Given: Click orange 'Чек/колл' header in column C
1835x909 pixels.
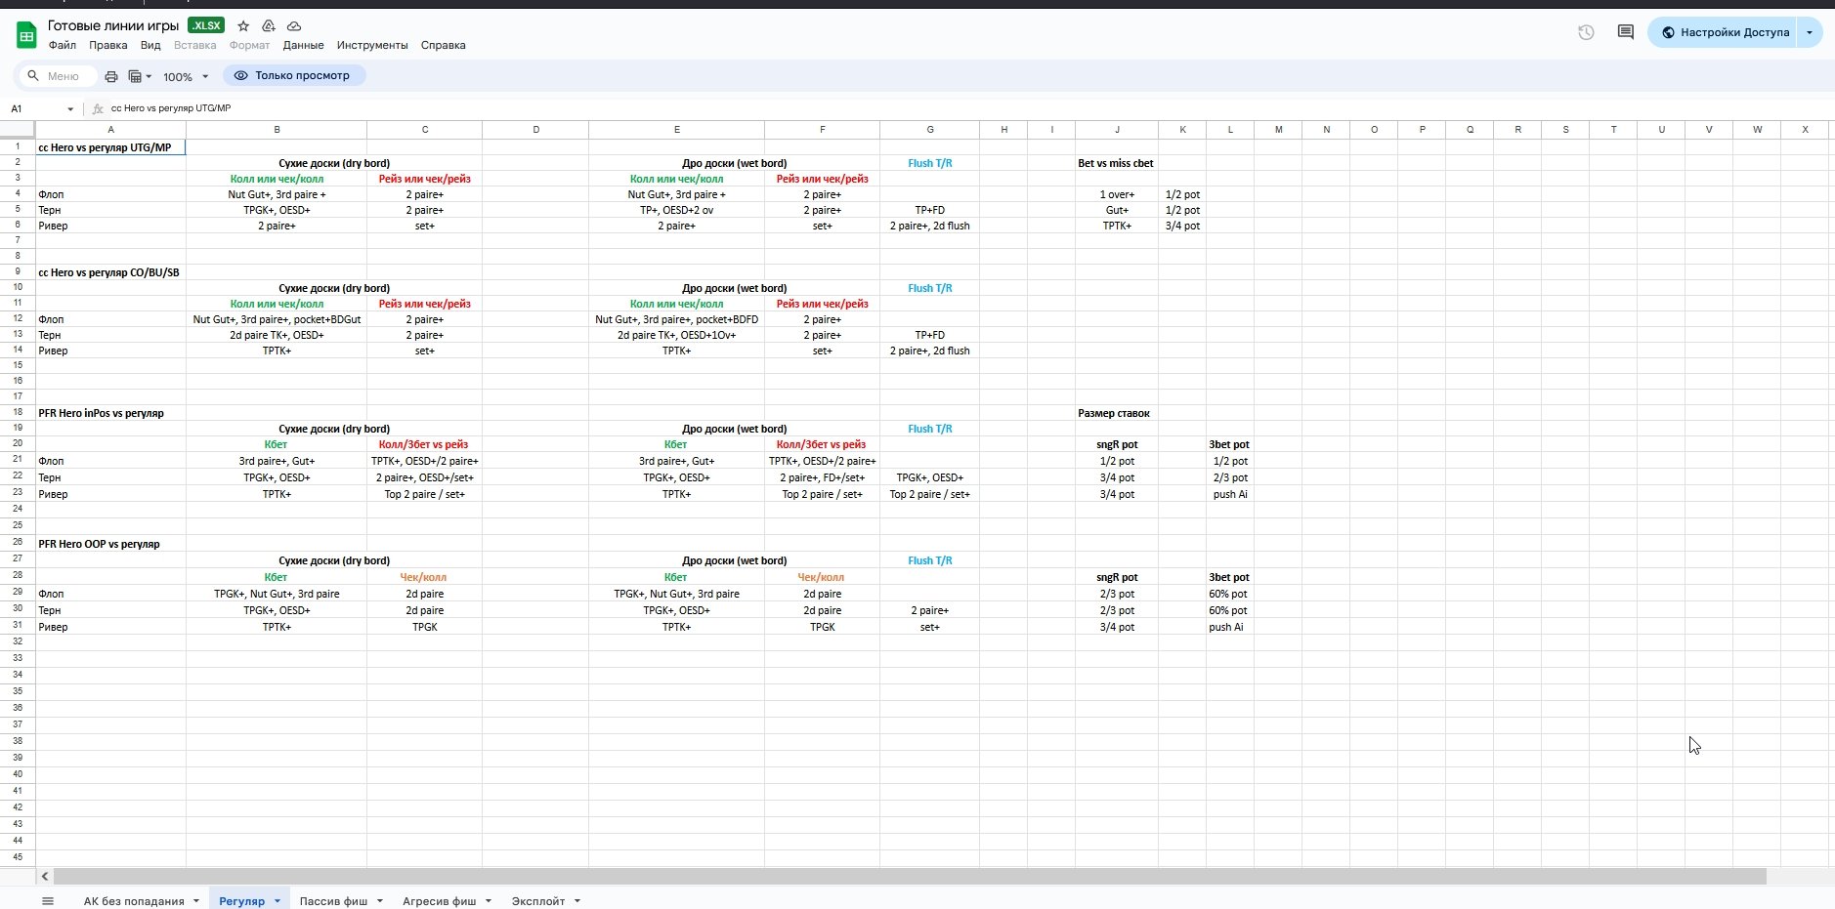Looking at the screenshot, I should click(x=424, y=577).
